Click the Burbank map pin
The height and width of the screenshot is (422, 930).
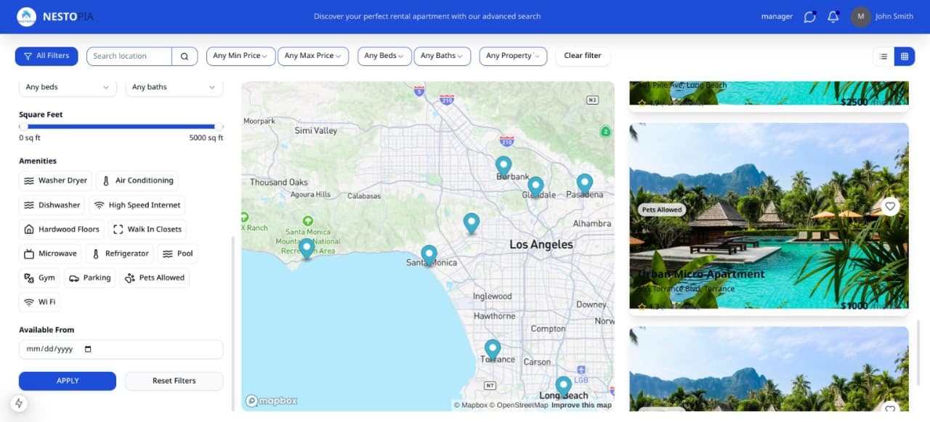point(504,167)
